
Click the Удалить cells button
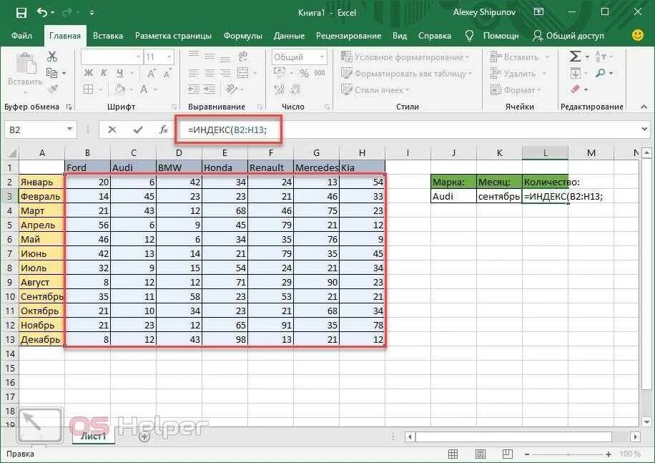pos(518,74)
